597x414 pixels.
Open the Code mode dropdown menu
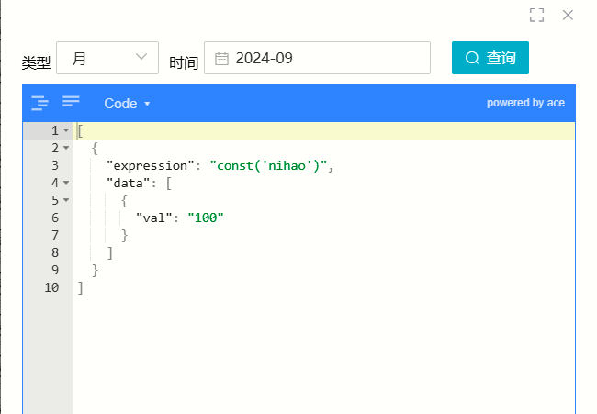tap(127, 104)
